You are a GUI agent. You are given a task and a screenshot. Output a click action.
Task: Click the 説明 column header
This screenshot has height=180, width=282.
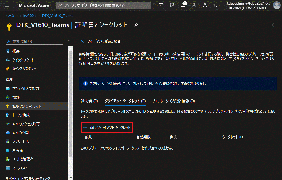click(x=89, y=137)
